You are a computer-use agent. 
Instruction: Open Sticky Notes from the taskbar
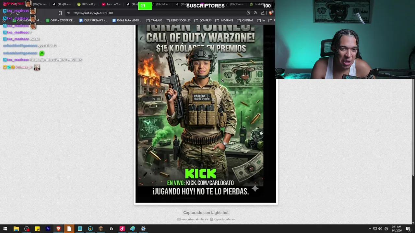pyautogui.click(x=37, y=229)
